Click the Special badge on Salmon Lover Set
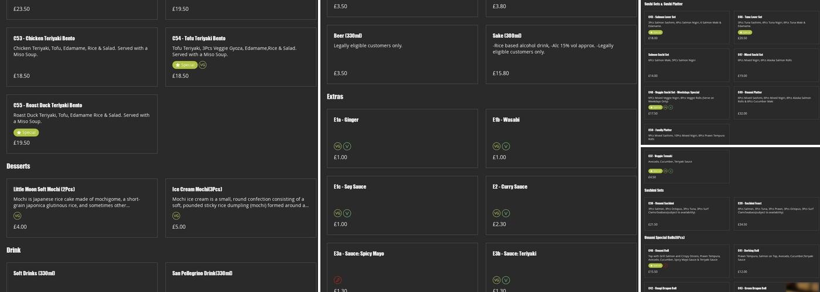The width and height of the screenshot is (820, 292). coord(655,32)
